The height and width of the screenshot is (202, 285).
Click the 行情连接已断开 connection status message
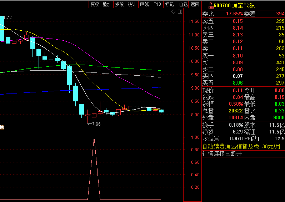pos(222,154)
